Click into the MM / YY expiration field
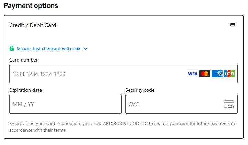 (65, 104)
